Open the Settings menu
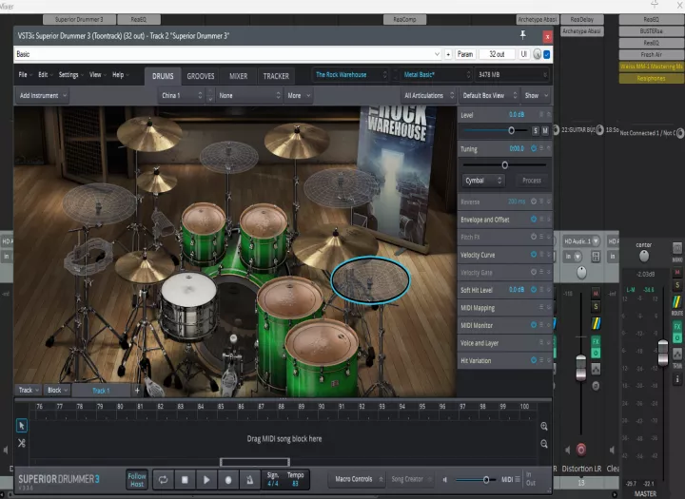This screenshot has height=499, width=685. coord(70,75)
